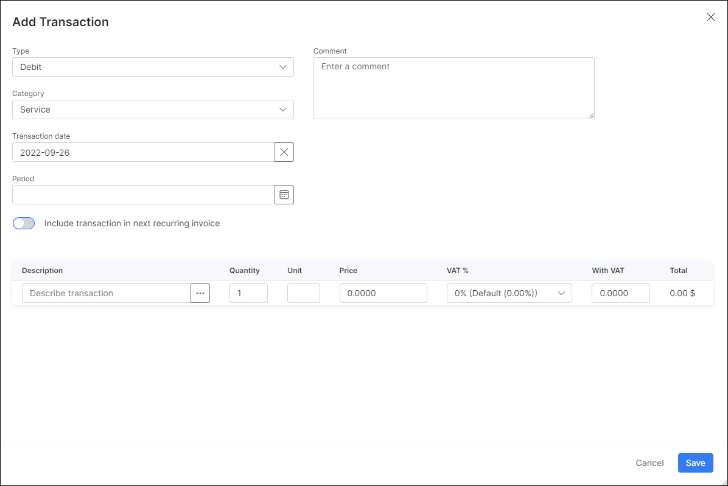Enable include transaction in next recurring invoice
Image resolution: width=728 pixels, height=486 pixels.
tap(23, 223)
